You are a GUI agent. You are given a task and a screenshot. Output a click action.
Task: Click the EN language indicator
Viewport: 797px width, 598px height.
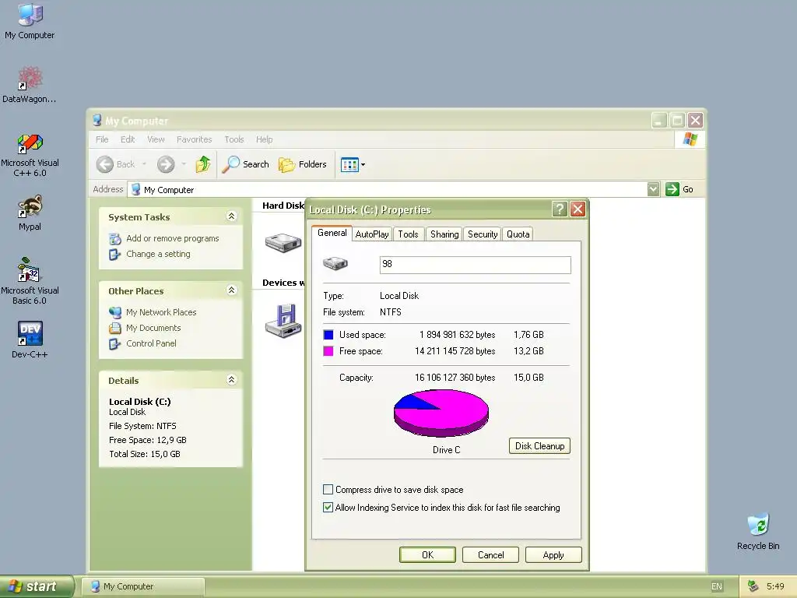(x=717, y=586)
